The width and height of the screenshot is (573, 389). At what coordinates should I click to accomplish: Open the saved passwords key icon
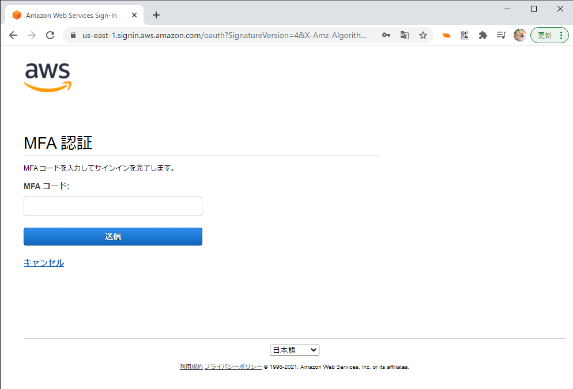386,35
